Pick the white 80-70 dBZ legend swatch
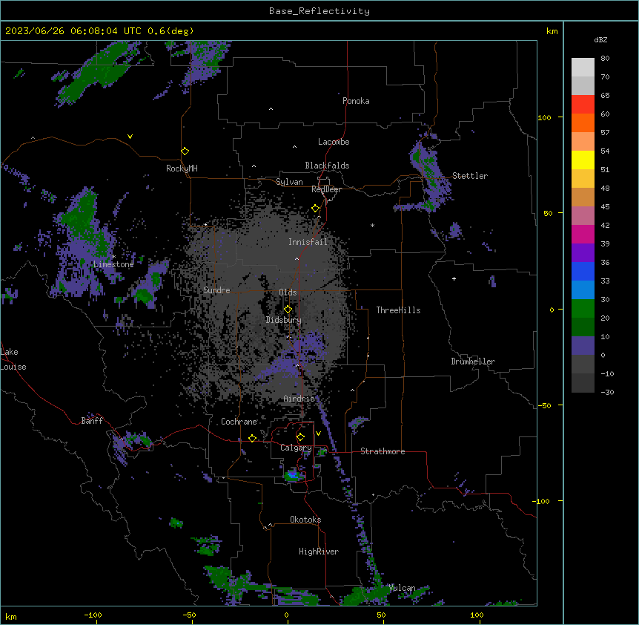This screenshot has width=639, height=625. pyautogui.click(x=583, y=68)
